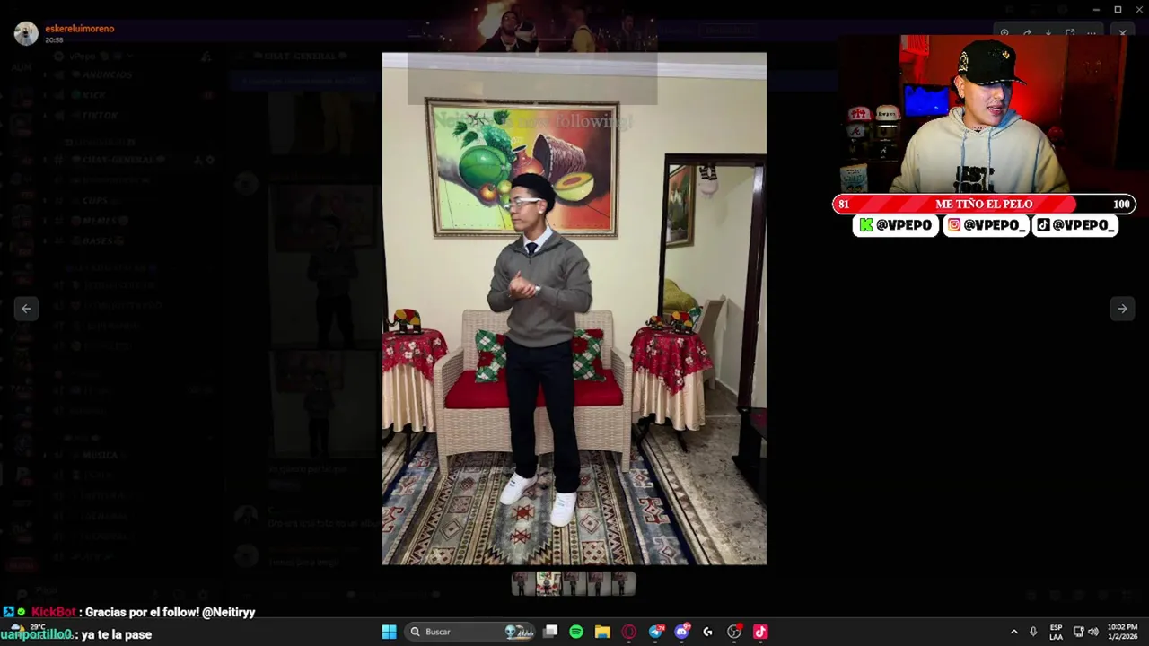The width and height of the screenshot is (1149, 646).
Task: Launch Spotify from the taskbar
Action: [x=576, y=632]
